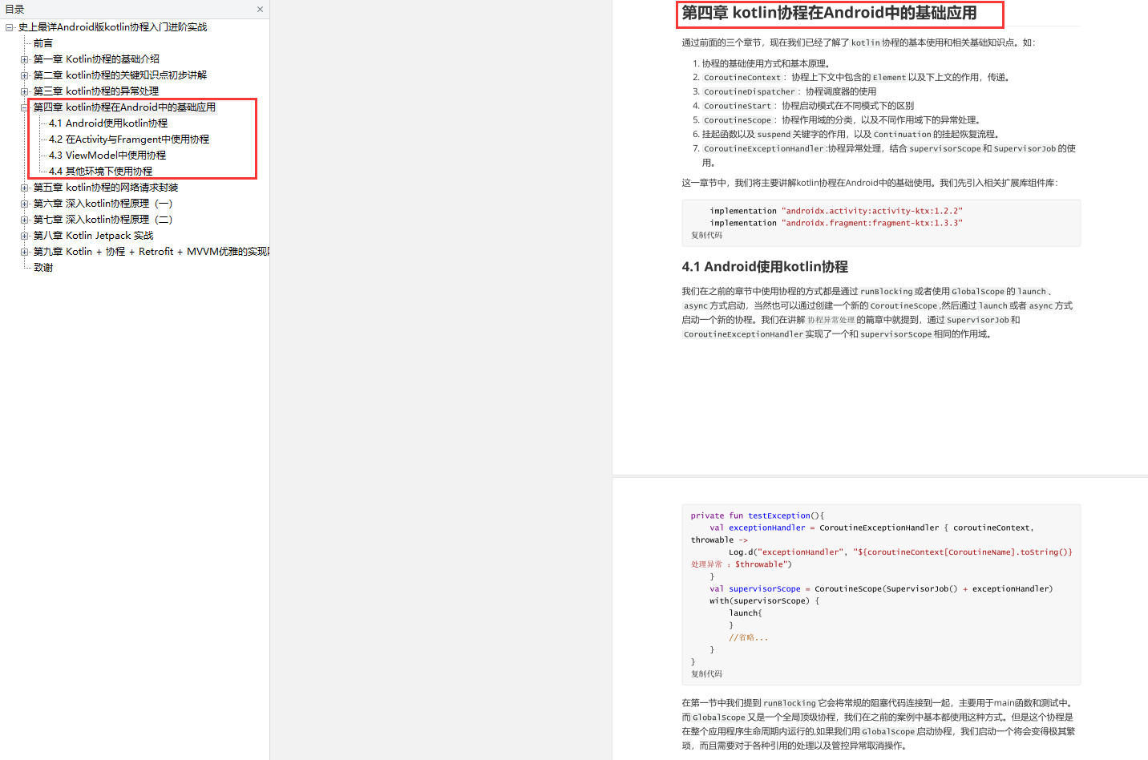Screen dimensions: 1148x760
Task: Expand 第六章 深入kotlin协程原理（一）
Action: point(24,204)
